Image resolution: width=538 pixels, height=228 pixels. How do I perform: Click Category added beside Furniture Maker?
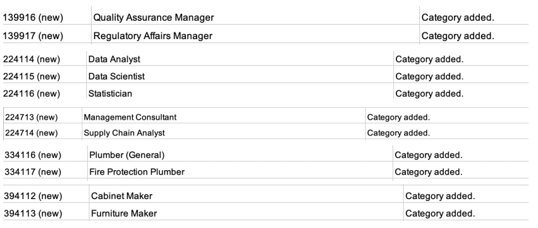440,214
